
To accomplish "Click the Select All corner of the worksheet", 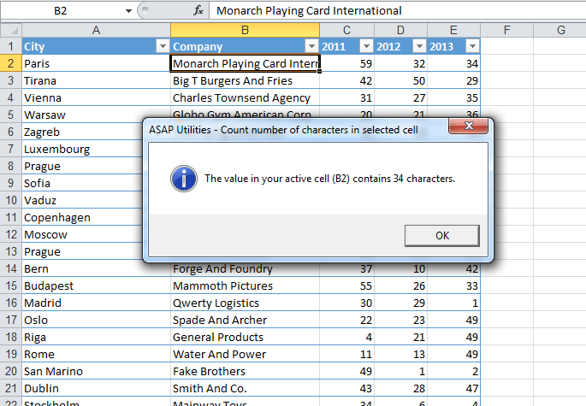I will pyautogui.click(x=10, y=30).
